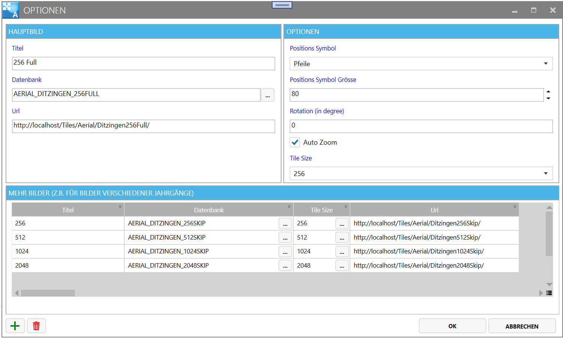
Task: Toggle the Auto Zoom checkbox
Action: (x=295, y=142)
